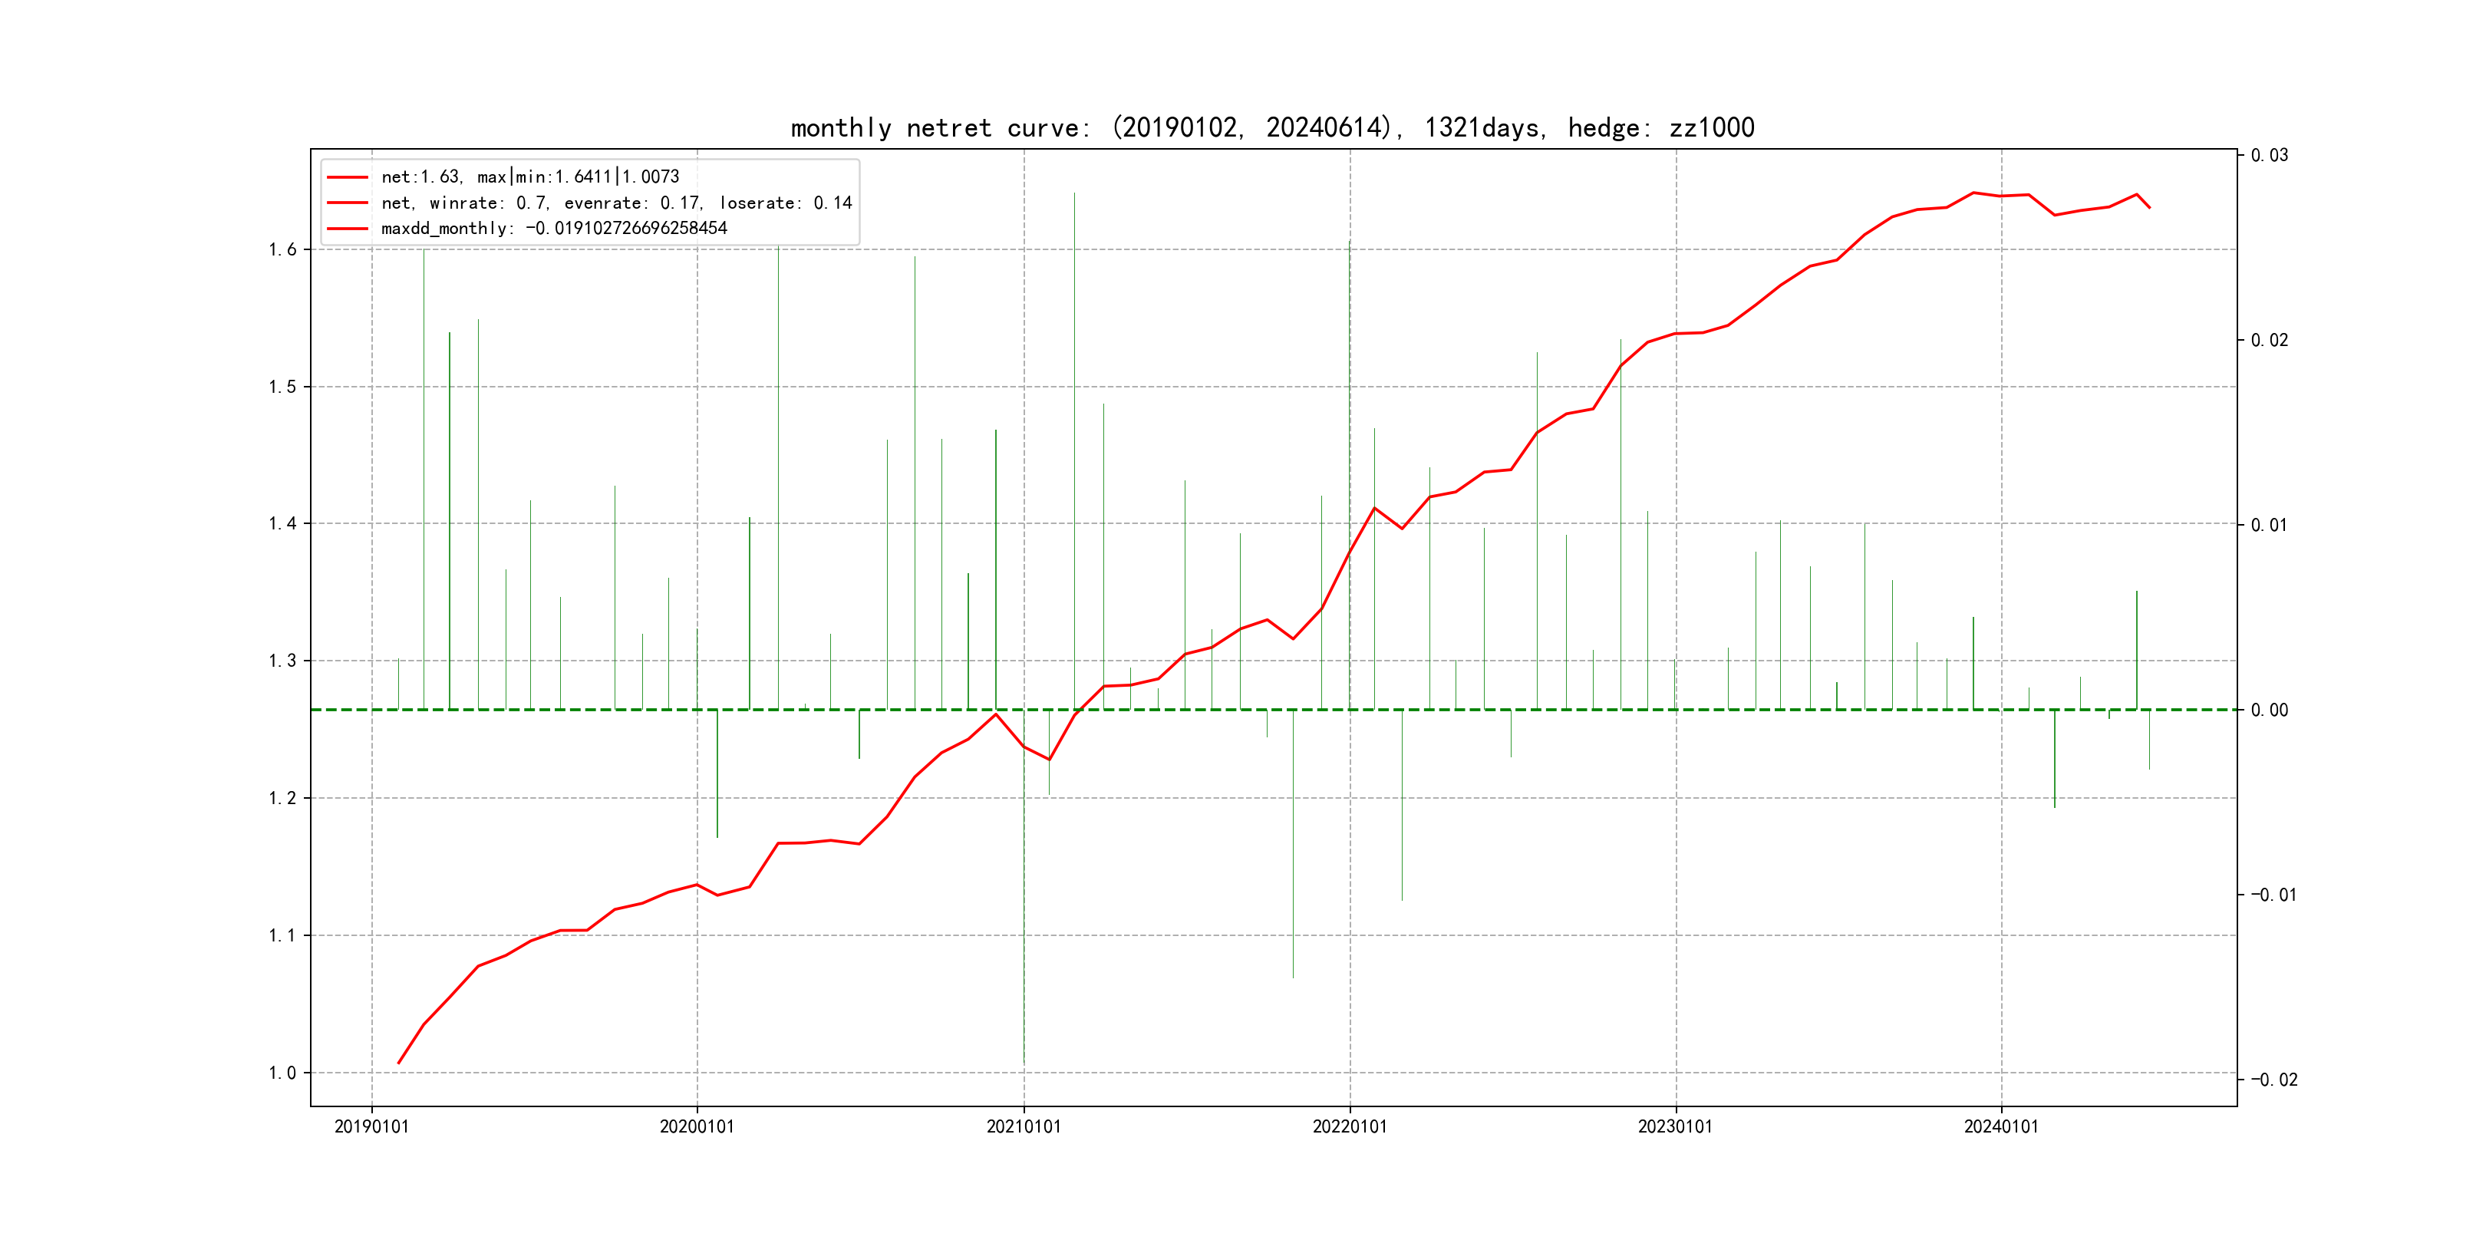Image resolution: width=2486 pixels, height=1243 pixels.
Task: Click the 20230101 x-axis label
Action: click(1675, 1126)
